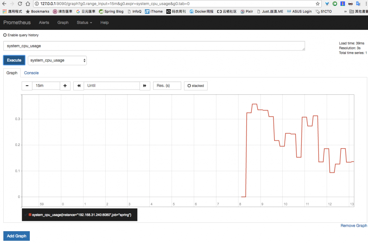This screenshot has height=243, width=368.
Task: Show hidden bookmarks with double chevron
Action: [x=345, y=11]
